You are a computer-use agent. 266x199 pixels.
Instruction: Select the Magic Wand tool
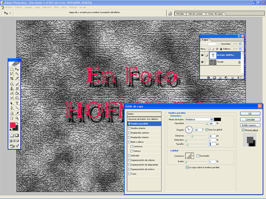click(17, 74)
